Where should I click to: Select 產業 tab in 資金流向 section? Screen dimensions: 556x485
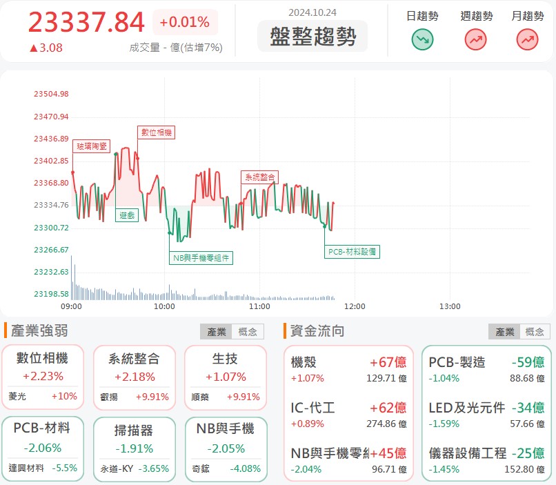(x=504, y=332)
